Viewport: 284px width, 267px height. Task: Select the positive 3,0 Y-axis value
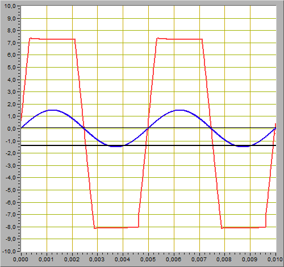(x=11, y=92)
